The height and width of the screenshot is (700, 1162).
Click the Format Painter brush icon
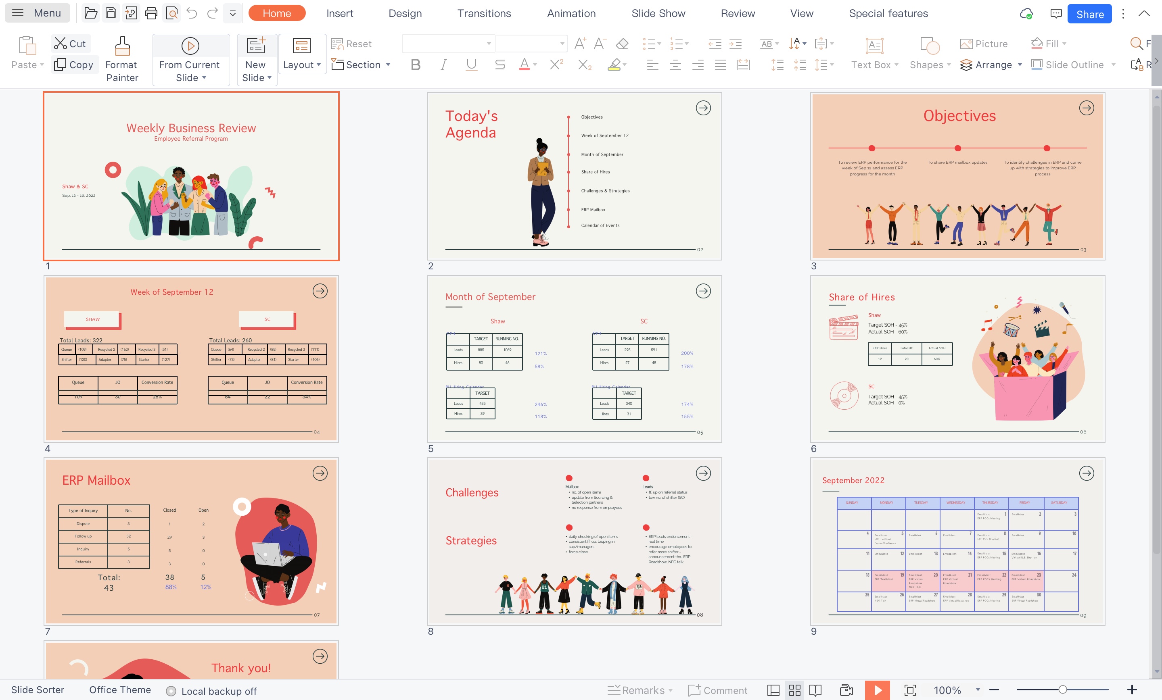pos(122,46)
